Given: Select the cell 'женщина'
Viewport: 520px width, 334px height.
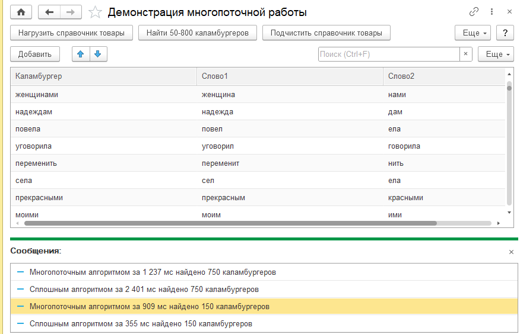Looking at the screenshot, I should pyautogui.click(x=290, y=95).
